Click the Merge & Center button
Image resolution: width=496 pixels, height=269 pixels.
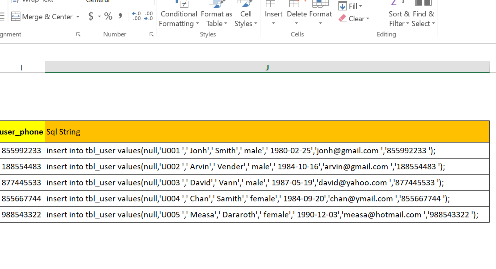42,16
